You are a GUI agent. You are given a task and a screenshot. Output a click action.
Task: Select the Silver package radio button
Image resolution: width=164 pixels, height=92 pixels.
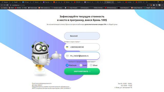91,65
